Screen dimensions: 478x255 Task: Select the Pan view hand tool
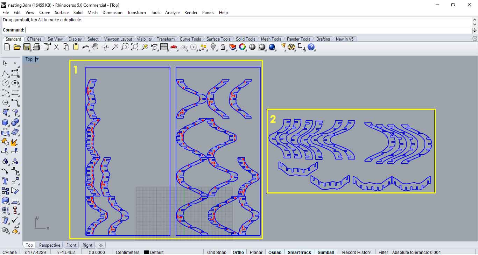point(95,47)
